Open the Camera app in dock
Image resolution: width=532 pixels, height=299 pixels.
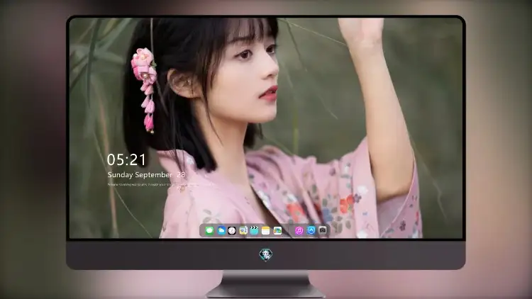click(x=323, y=230)
